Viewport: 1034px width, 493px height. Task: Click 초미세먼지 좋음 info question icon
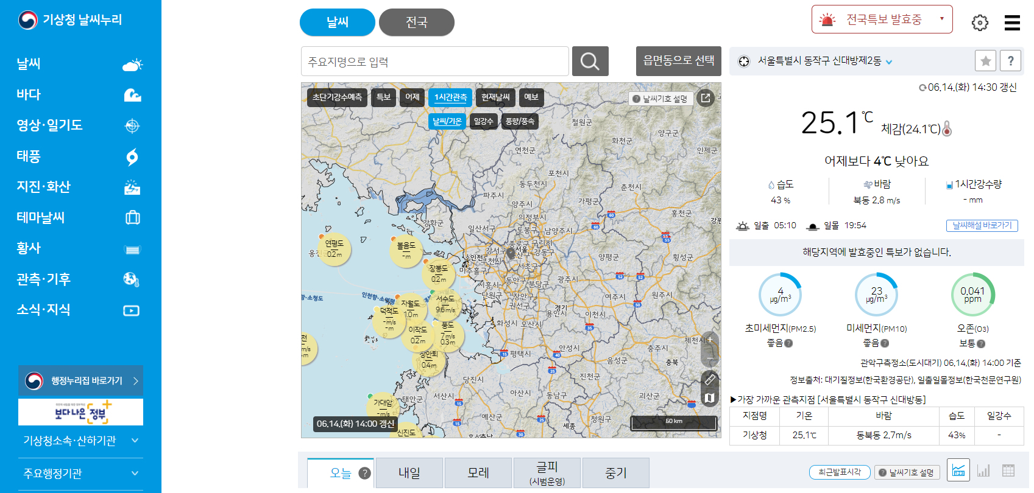(x=788, y=343)
